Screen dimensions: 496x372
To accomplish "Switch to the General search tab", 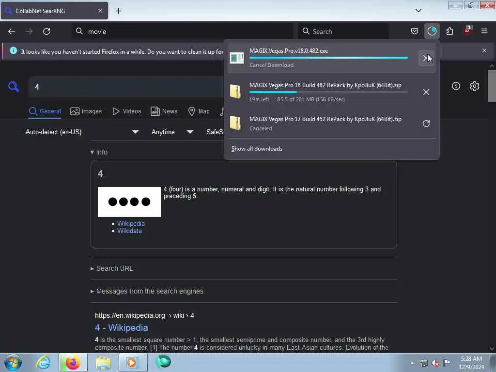I will 45,111.
